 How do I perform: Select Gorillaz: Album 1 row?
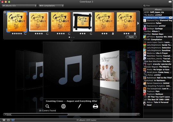pyautogui.click(x=158, y=31)
